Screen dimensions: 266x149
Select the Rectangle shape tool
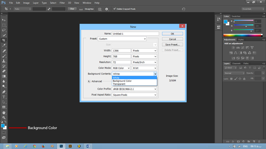4,107
